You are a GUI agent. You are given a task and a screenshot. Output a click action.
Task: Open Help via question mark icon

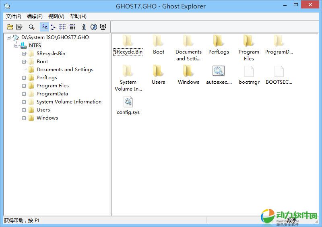pos(93,27)
